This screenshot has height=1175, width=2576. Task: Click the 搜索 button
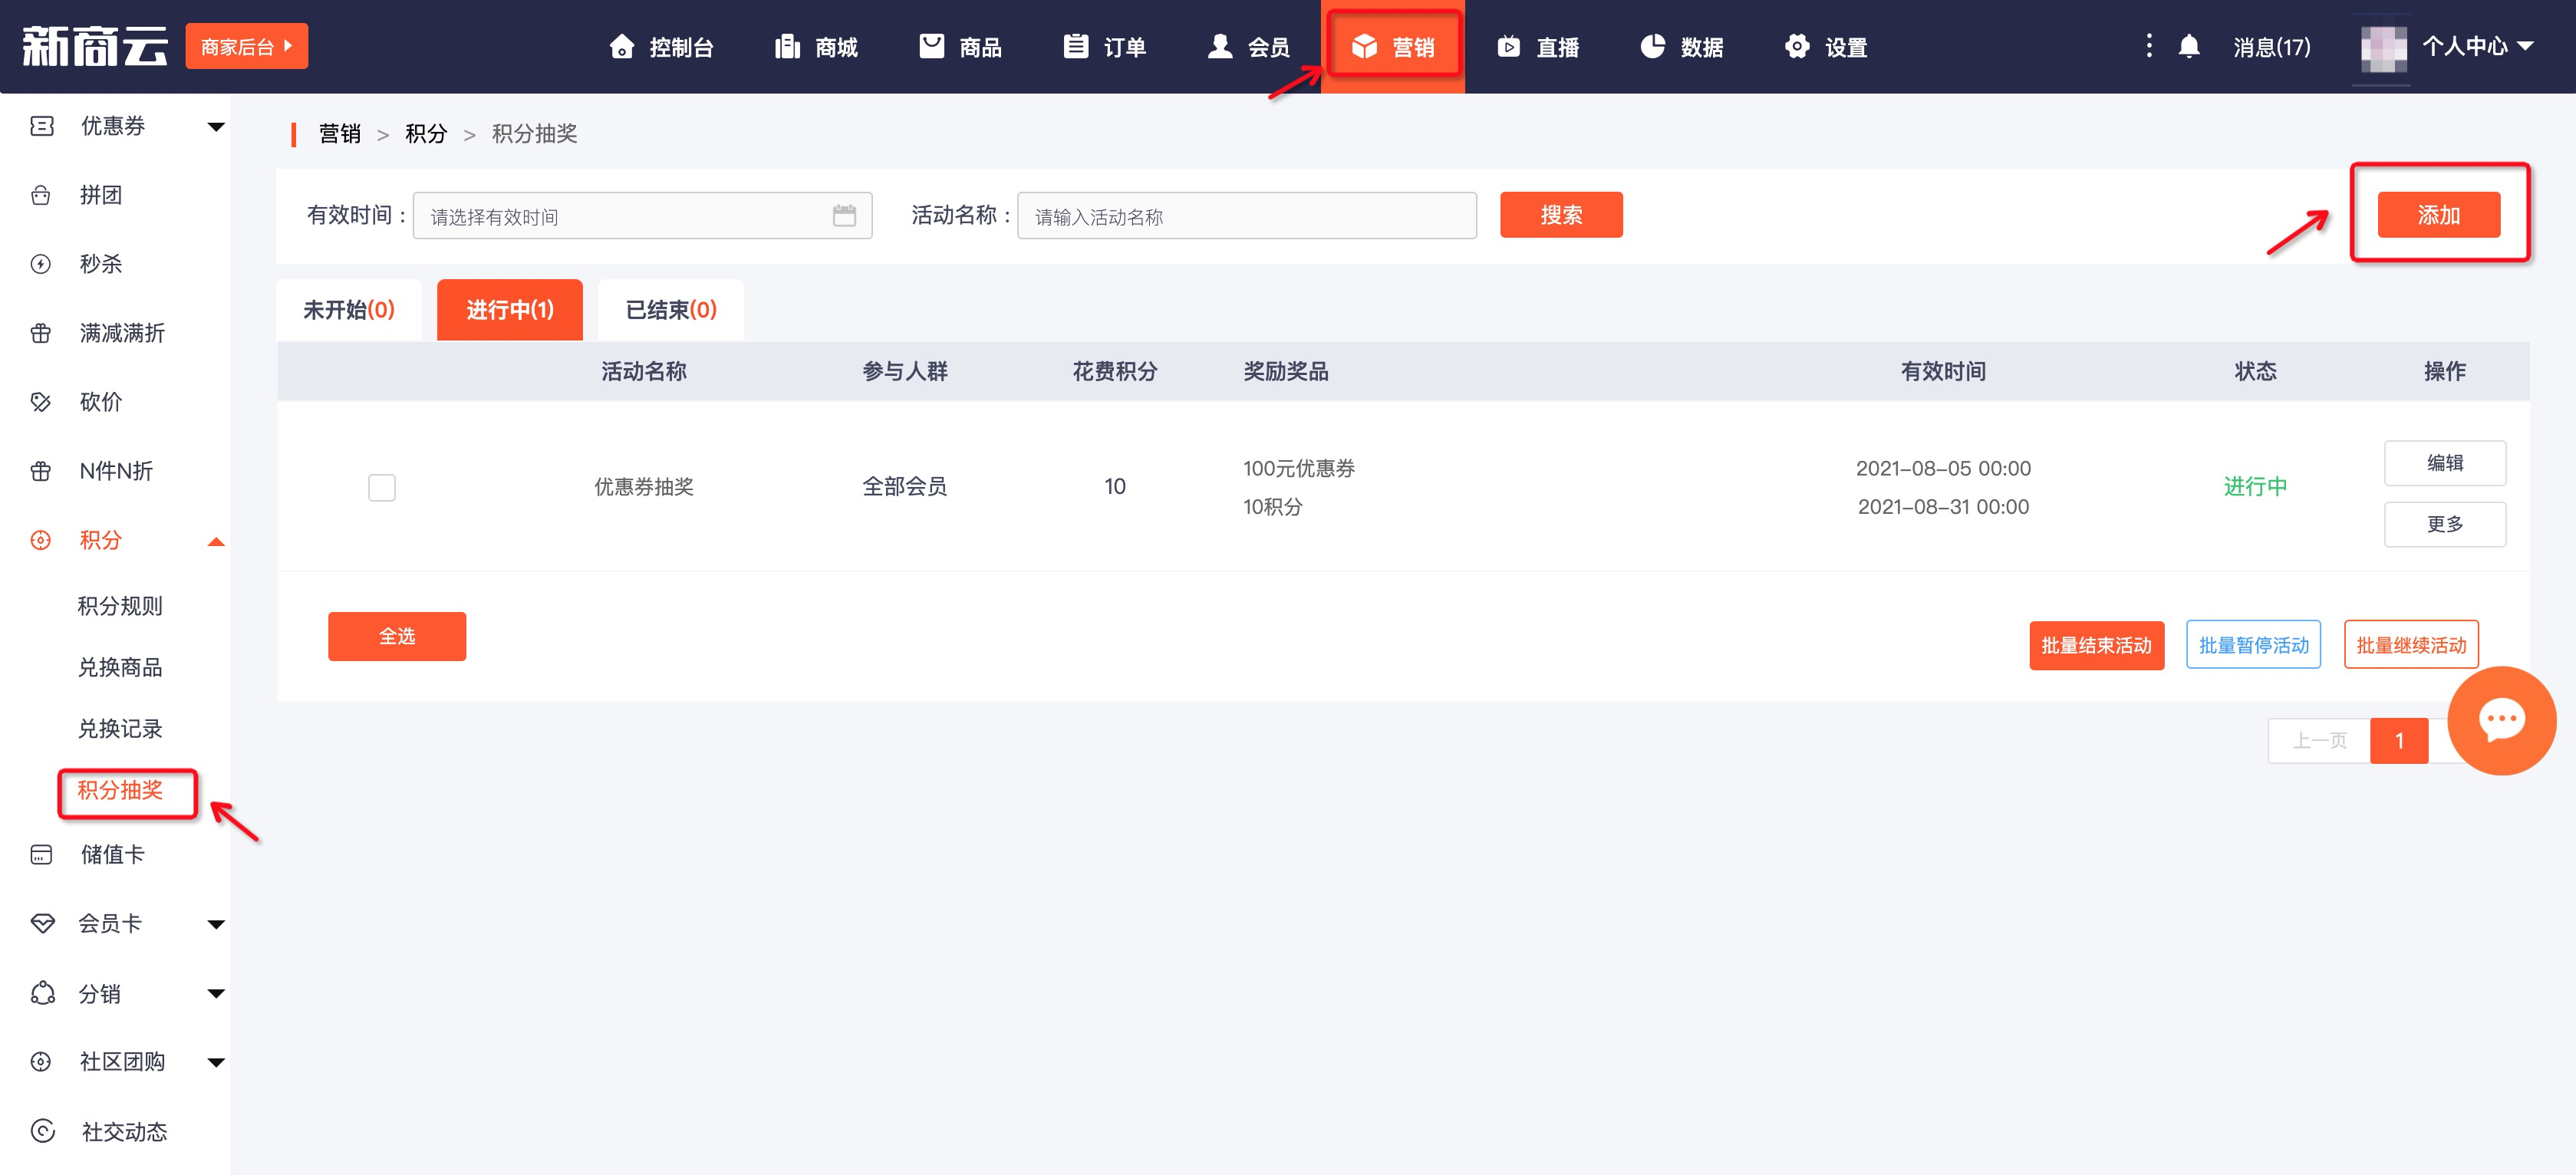point(1561,215)
